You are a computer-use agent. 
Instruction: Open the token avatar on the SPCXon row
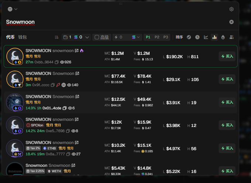tap(15, 125)
